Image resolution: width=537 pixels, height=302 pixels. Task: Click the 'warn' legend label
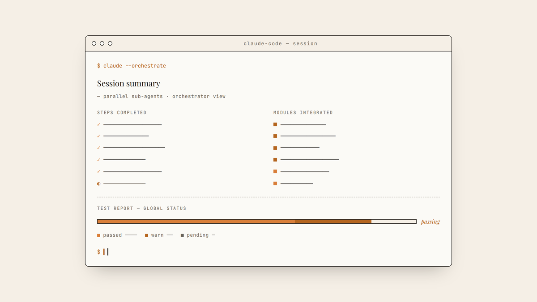tap(158, 235)
